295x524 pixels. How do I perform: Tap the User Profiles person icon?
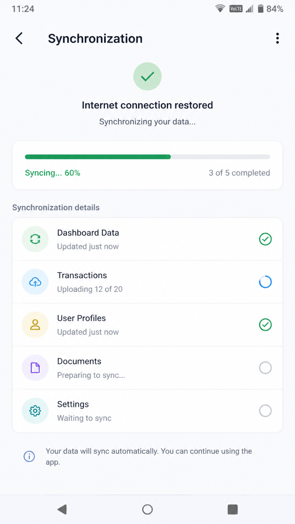coord(35,325)
